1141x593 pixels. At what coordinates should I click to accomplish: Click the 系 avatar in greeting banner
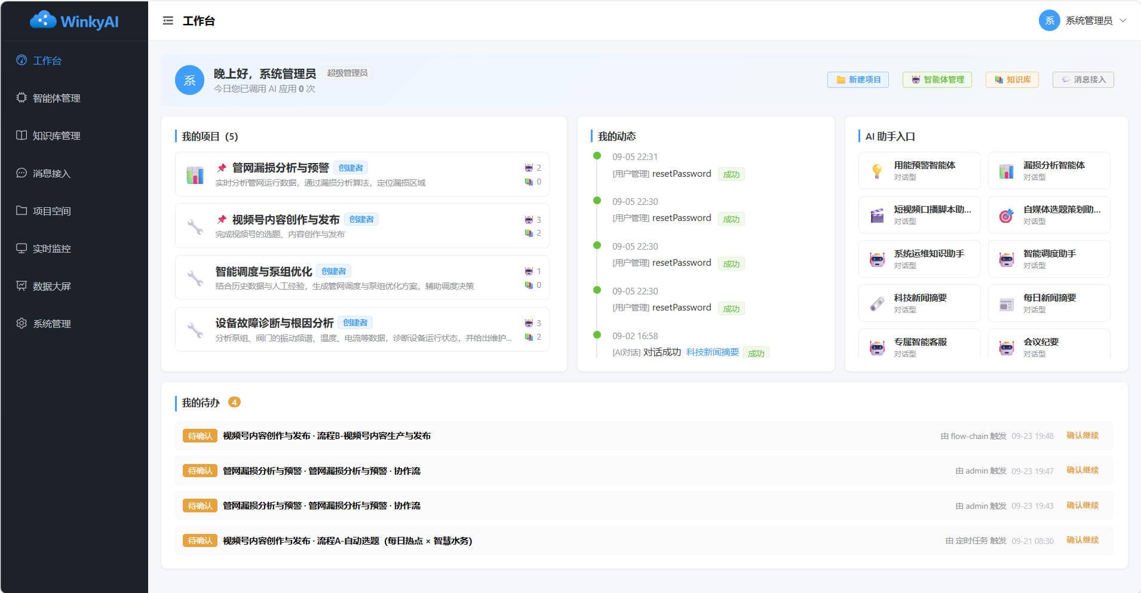click(x=189, y=80)
